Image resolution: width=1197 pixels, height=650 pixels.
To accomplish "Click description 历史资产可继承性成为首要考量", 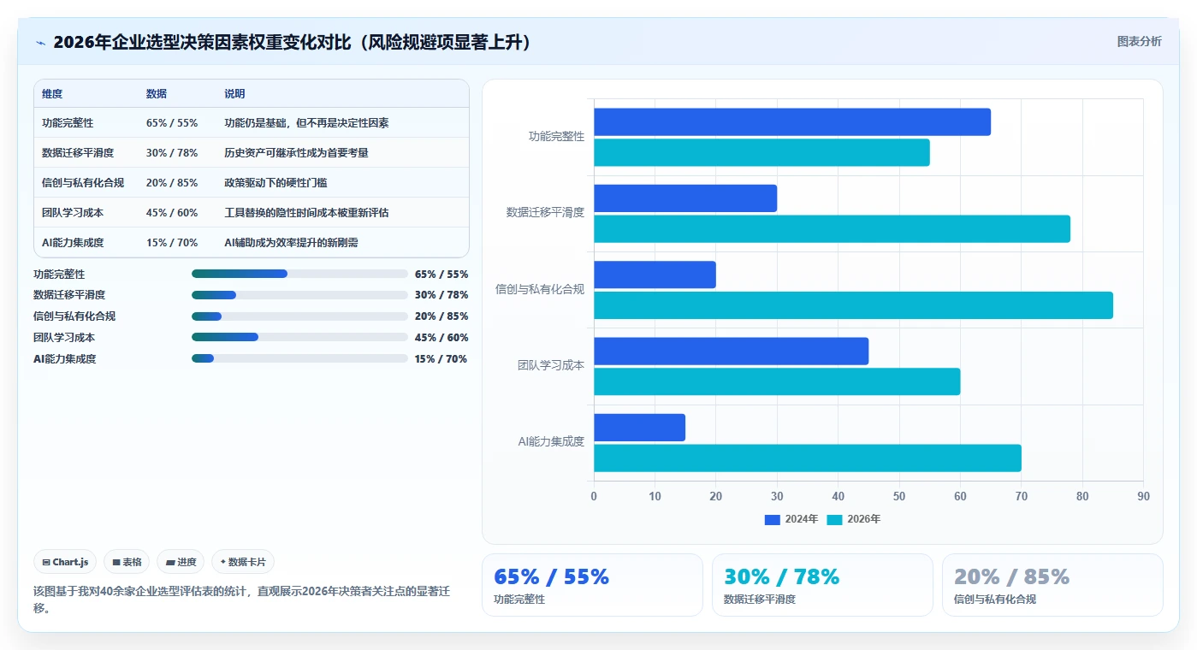I will (296, 153).
